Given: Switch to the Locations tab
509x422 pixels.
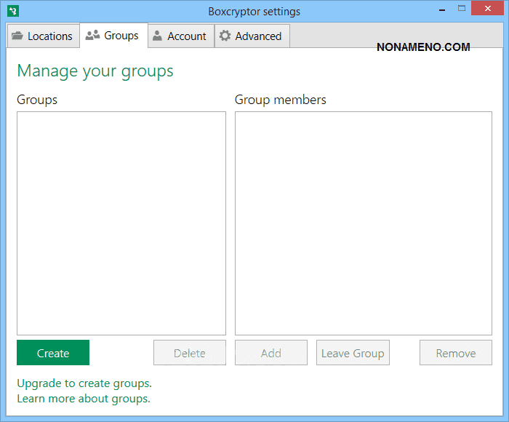Looking at the screenshot, I should [43, 36].
